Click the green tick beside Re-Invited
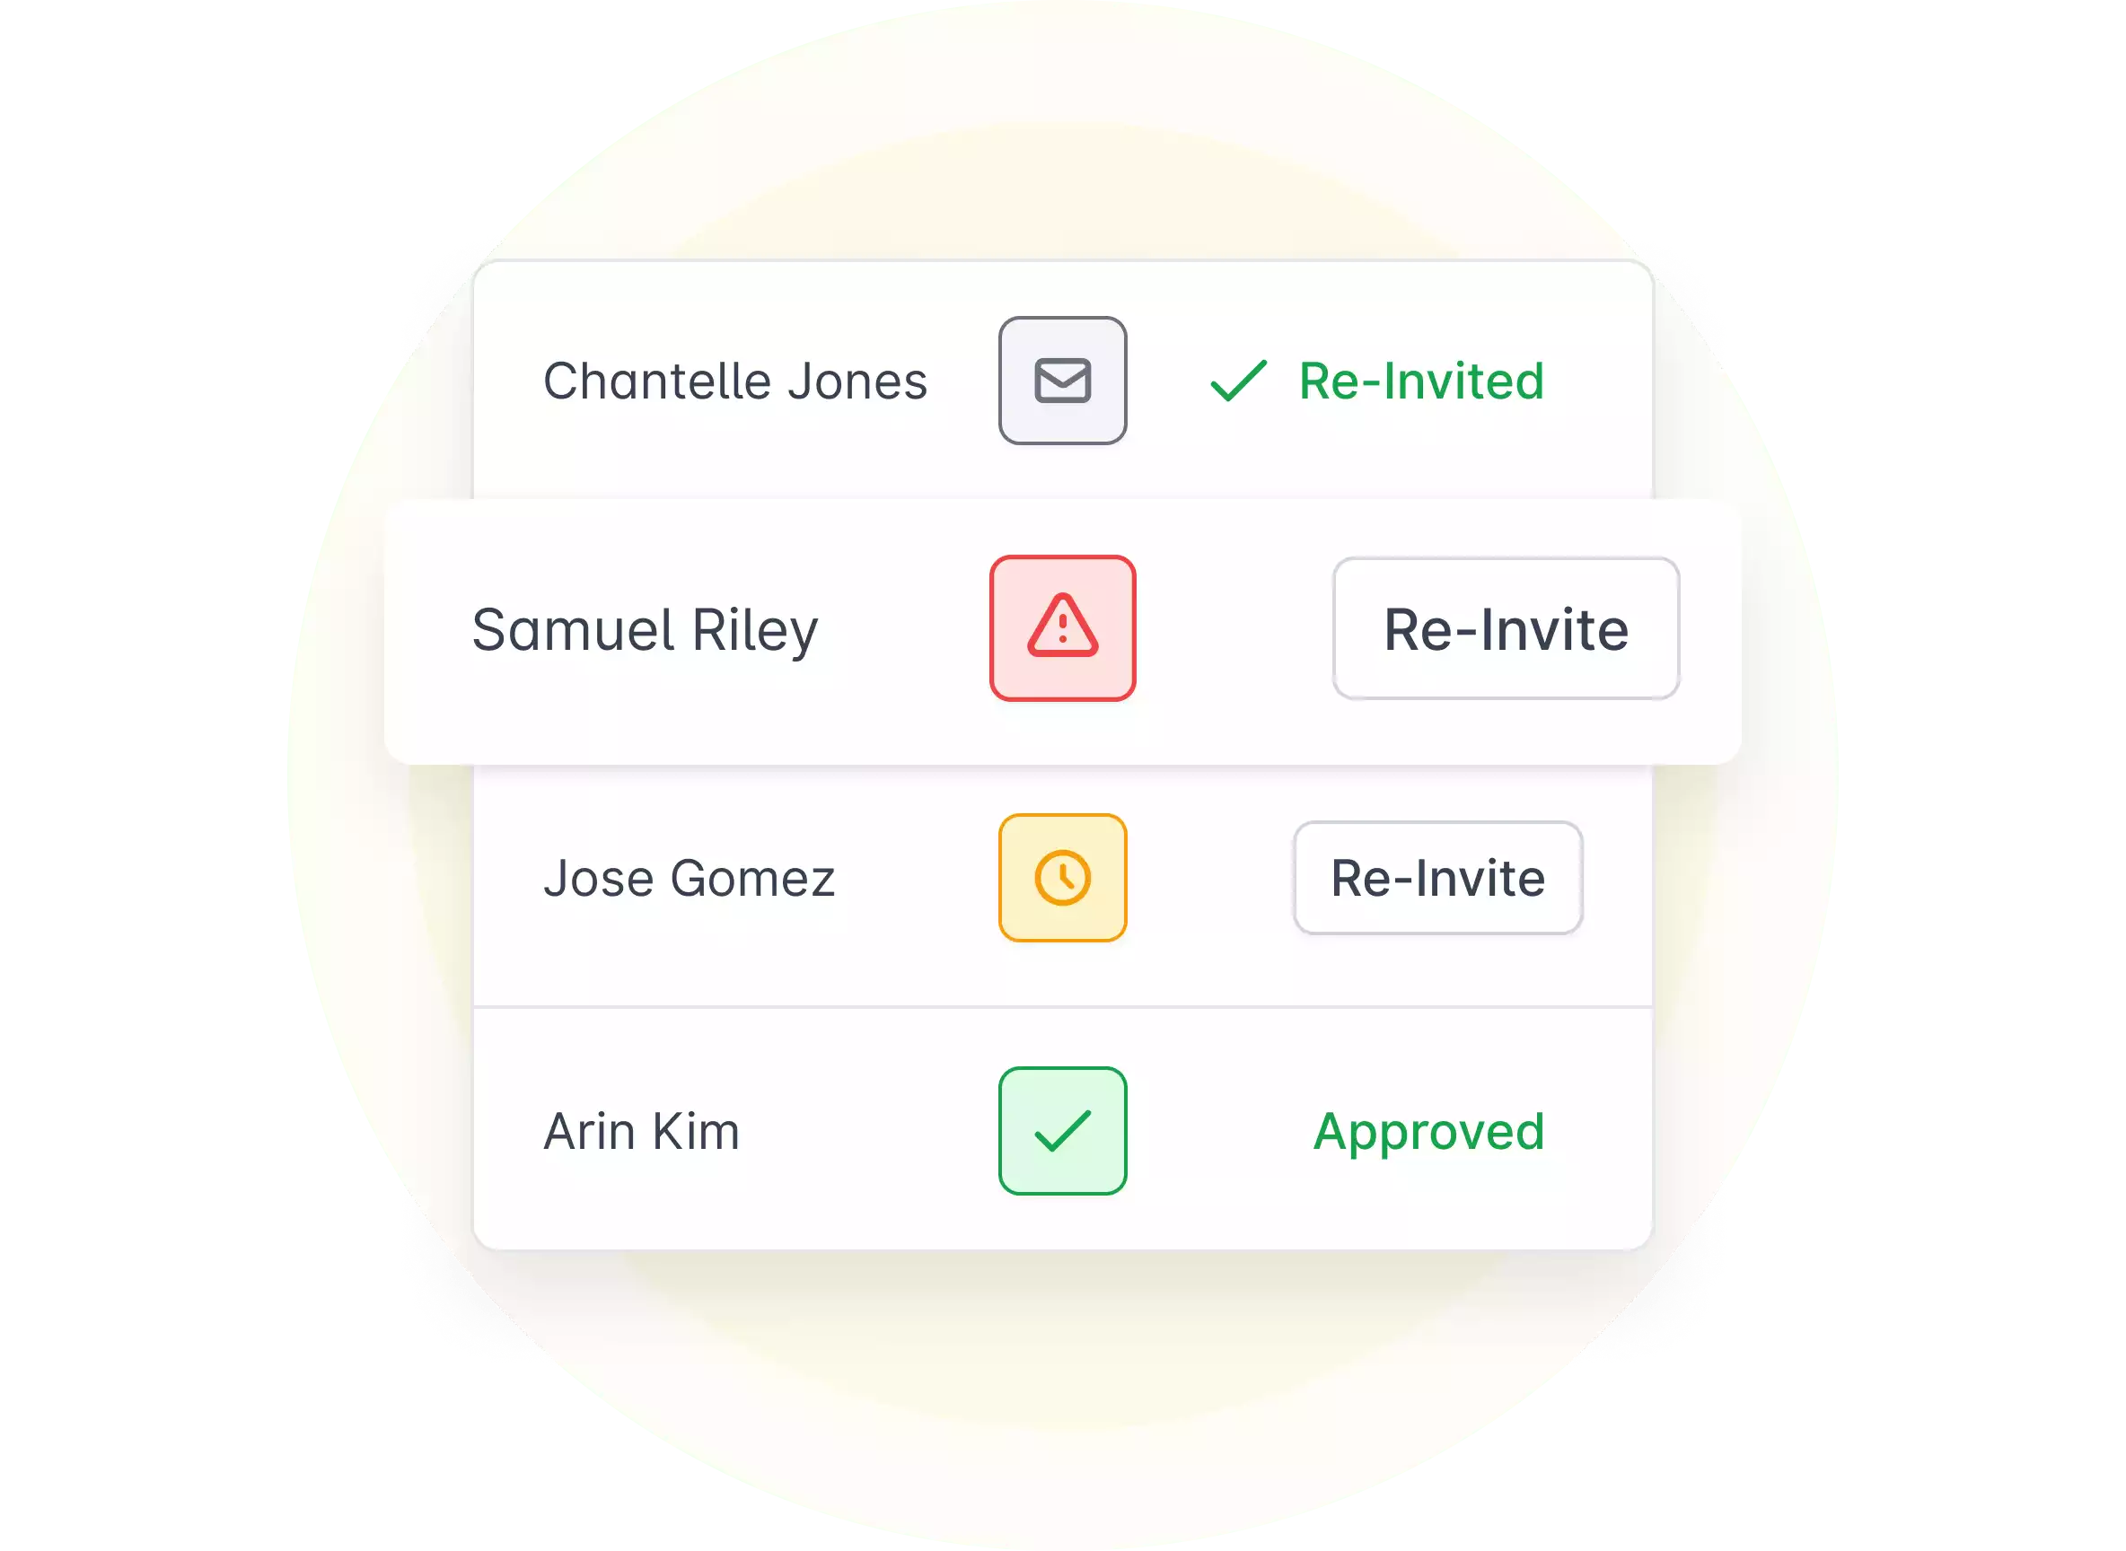Viewport: 2126px width, 1551px height. (1238, 381)
